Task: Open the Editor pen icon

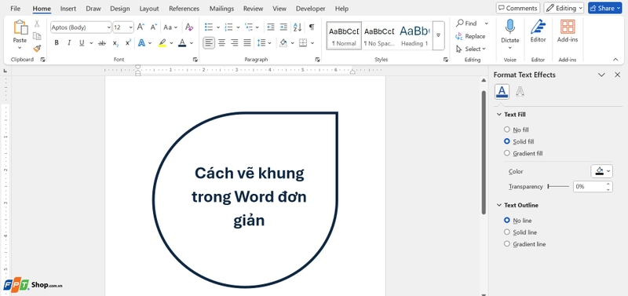Action: tap(538, 27)
